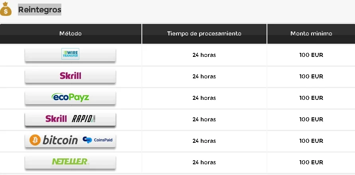Click the 100 EUR cell in the Bitcoin row
Viewport: 355px width, 175px height.
coord(311,141)
